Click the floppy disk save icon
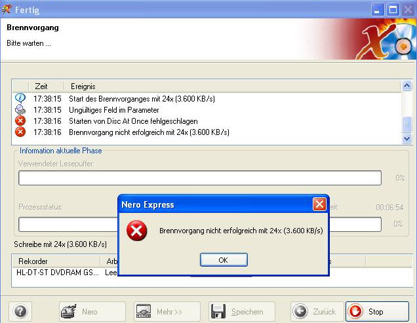 (x=218, y=311)
